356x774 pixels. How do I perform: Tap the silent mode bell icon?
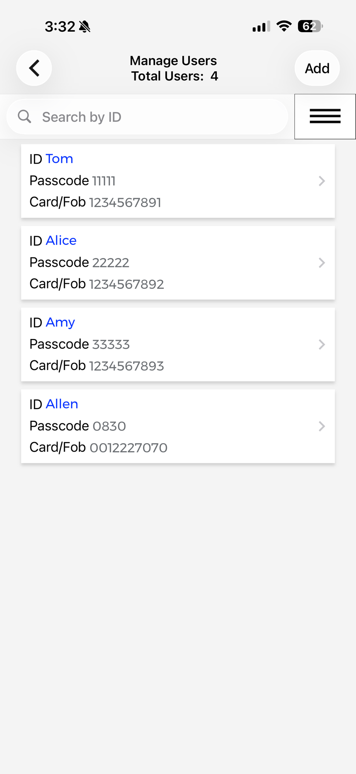(x=85, y=27)
